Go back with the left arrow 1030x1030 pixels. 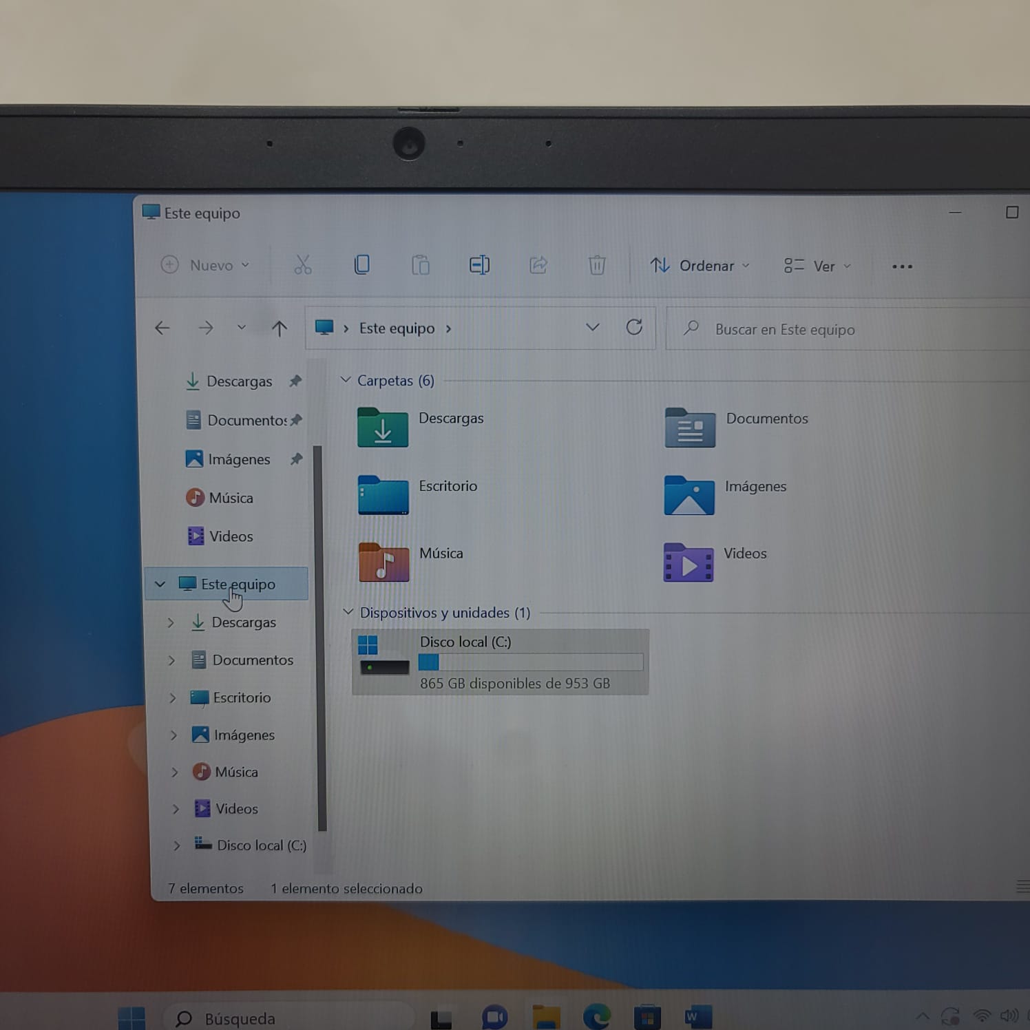(162, 328)
